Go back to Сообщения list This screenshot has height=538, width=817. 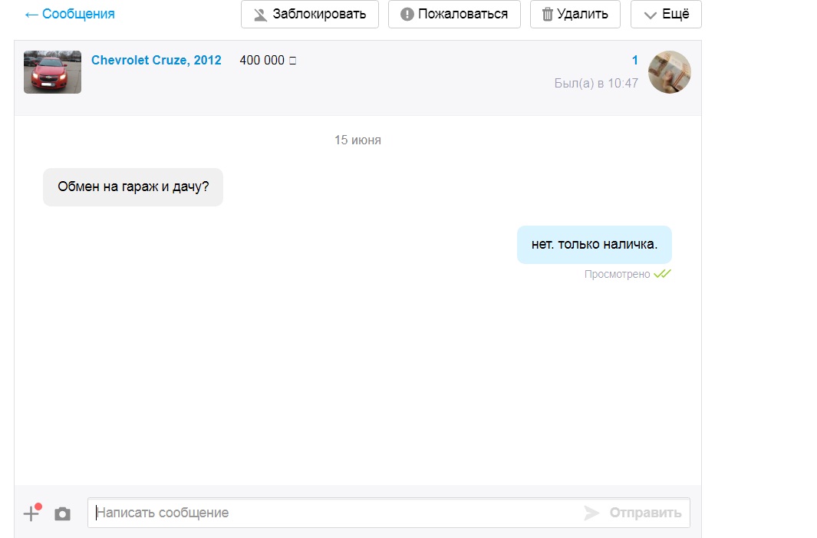pos(70,14)
